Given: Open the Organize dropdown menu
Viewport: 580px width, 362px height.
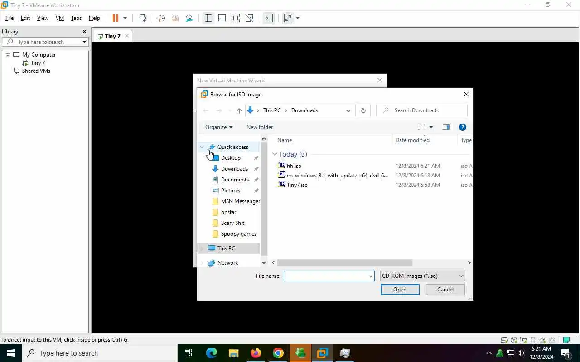Looking at the screenshot, I should tap(219, 127).
